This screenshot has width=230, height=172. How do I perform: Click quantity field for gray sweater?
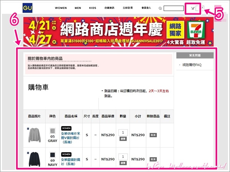pyautogui.click(x=123, y=133)
